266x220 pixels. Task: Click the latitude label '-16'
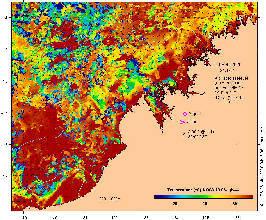pos(4,81)
